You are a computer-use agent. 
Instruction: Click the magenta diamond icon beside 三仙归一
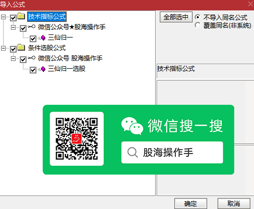[x=43, y=38]
